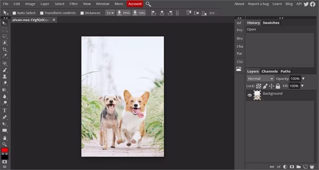Expand the Opacity slider arrow
The height and width of the screenshot is (170, 319).
(x=303, y=79)
